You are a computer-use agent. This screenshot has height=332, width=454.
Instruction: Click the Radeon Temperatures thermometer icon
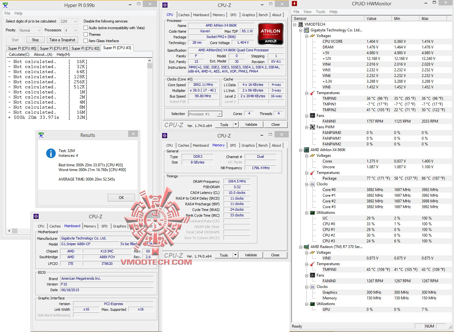(x=312, y=264)
